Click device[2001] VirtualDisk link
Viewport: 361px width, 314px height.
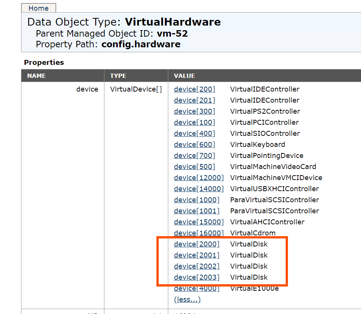pos(197,255)
